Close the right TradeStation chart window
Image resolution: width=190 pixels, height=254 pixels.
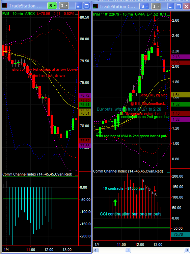click(x=187, y=6)
